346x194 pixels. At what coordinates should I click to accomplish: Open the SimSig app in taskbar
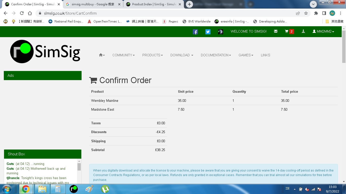[74, 189]
